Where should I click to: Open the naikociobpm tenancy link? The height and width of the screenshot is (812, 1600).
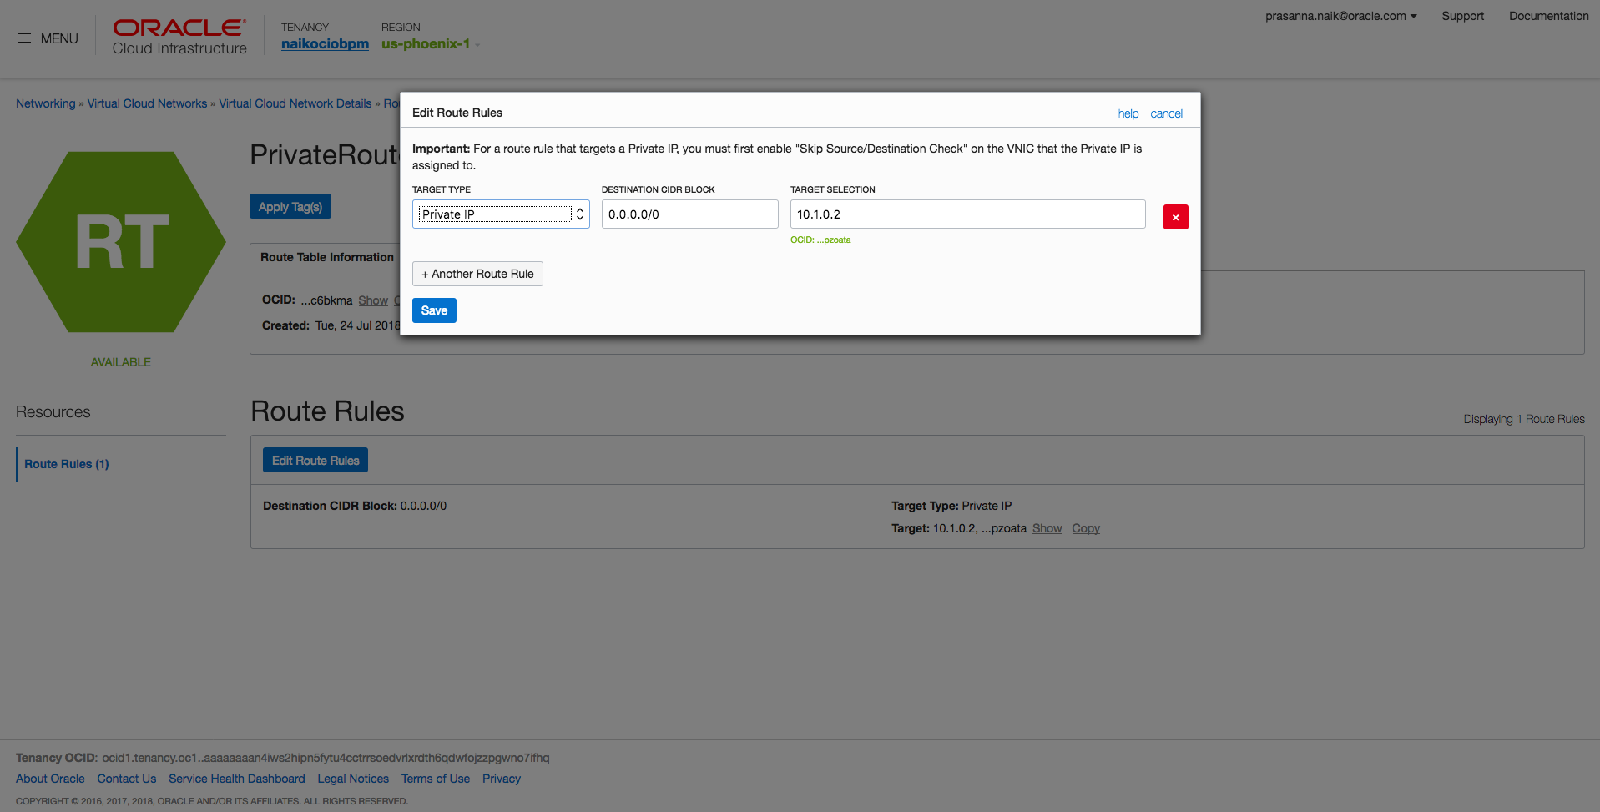(x=325, y=44)
